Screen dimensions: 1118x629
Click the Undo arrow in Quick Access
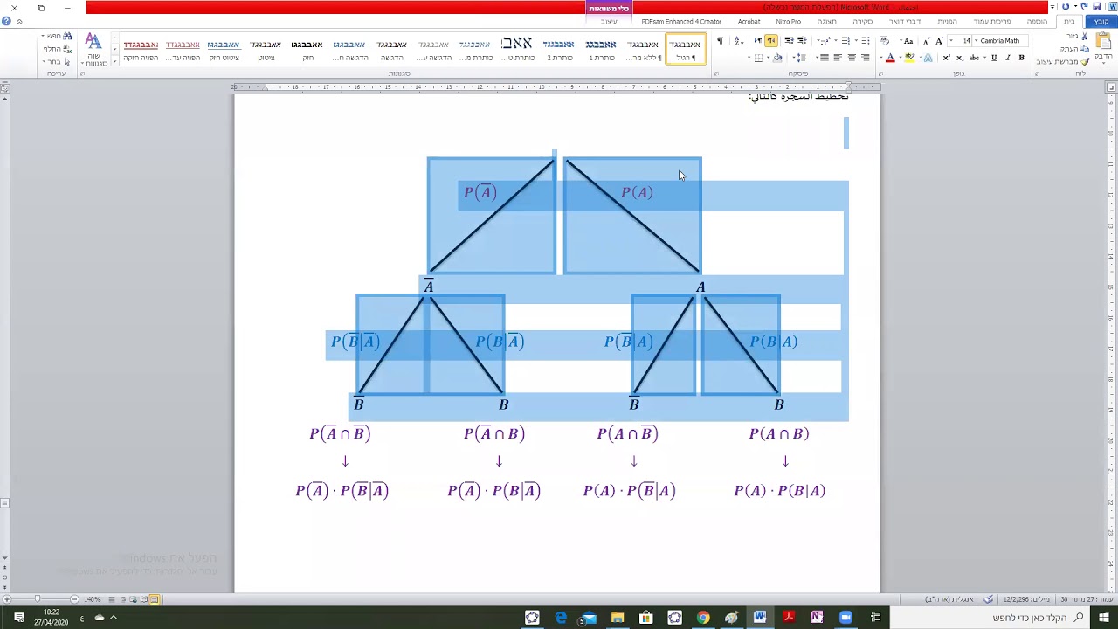1086,7
